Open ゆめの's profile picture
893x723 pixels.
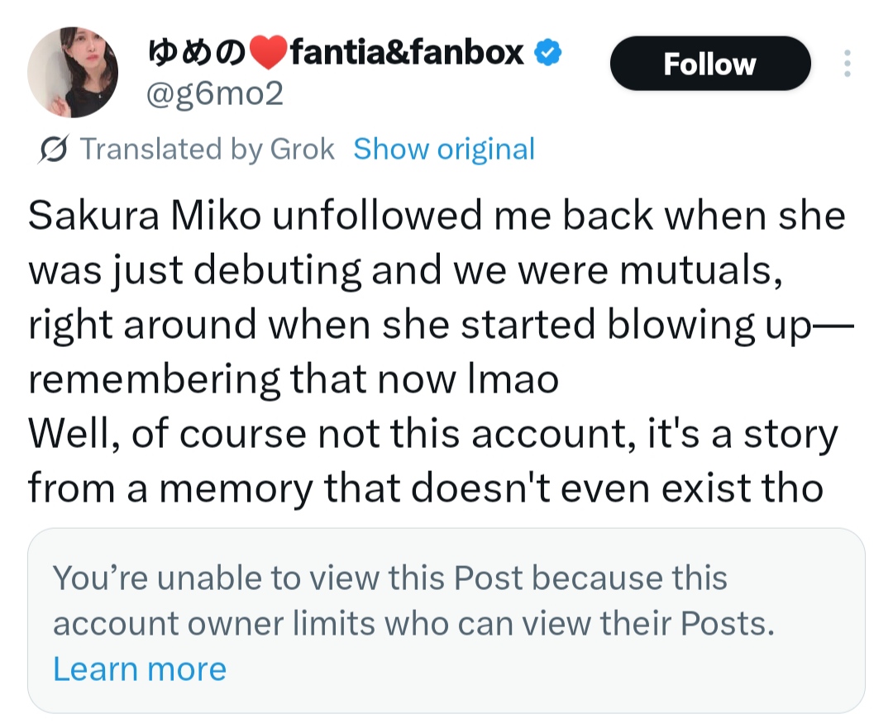(73, 72)
